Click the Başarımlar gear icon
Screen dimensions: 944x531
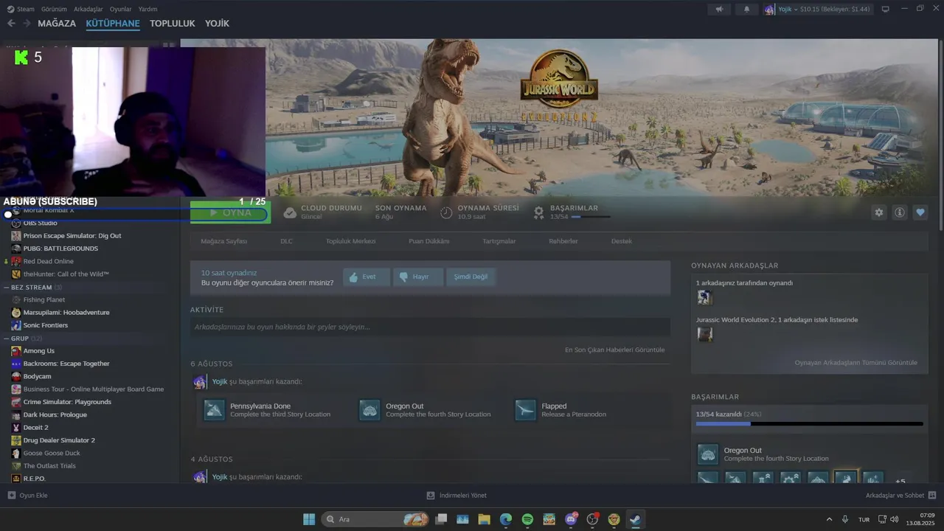(x=539, y=212)
